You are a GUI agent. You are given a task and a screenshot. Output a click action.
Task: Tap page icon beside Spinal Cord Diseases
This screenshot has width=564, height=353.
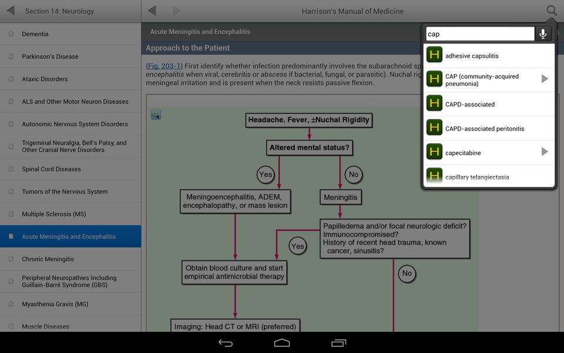point(11,169)
